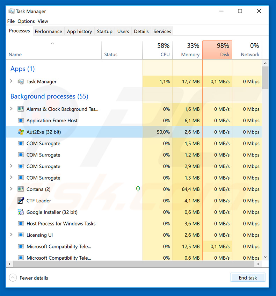The height and width of the screenshot is (296, 276).
Task: Click the Fewer details link
Action: tap(34, 278)
